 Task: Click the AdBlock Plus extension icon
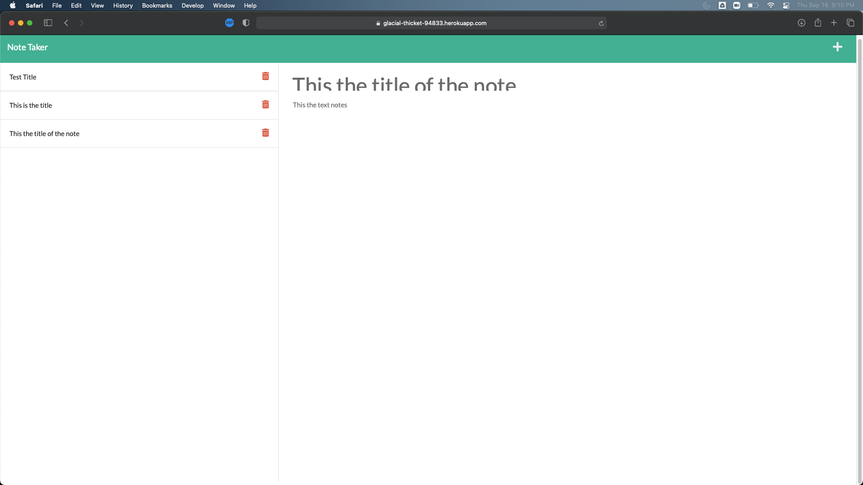(229, 23)
